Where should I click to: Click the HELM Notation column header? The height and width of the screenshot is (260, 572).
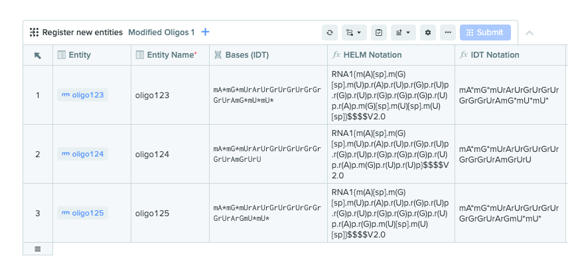[x=391, y=55]
